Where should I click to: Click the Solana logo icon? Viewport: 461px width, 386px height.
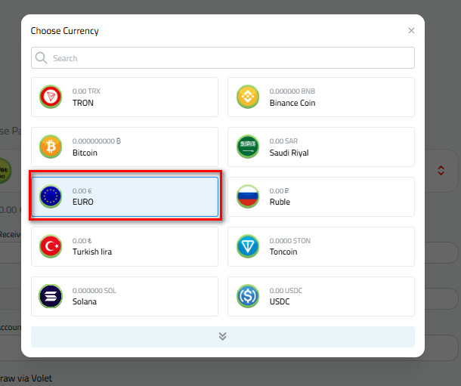[51, 296]
